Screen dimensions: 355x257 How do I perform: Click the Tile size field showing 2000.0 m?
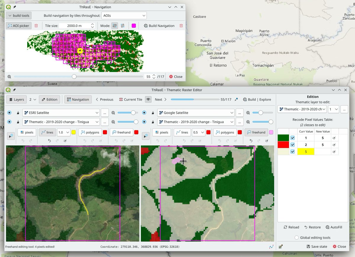click(77, 26)
